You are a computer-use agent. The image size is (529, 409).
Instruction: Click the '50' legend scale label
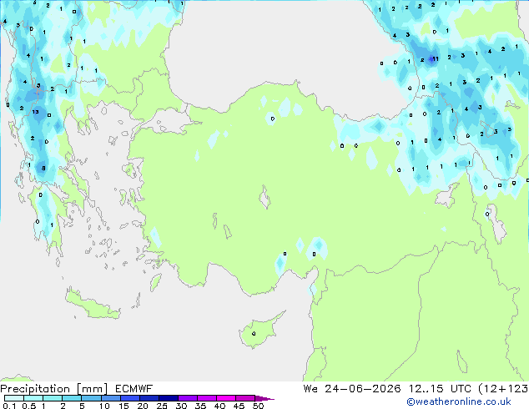[258, 406]
